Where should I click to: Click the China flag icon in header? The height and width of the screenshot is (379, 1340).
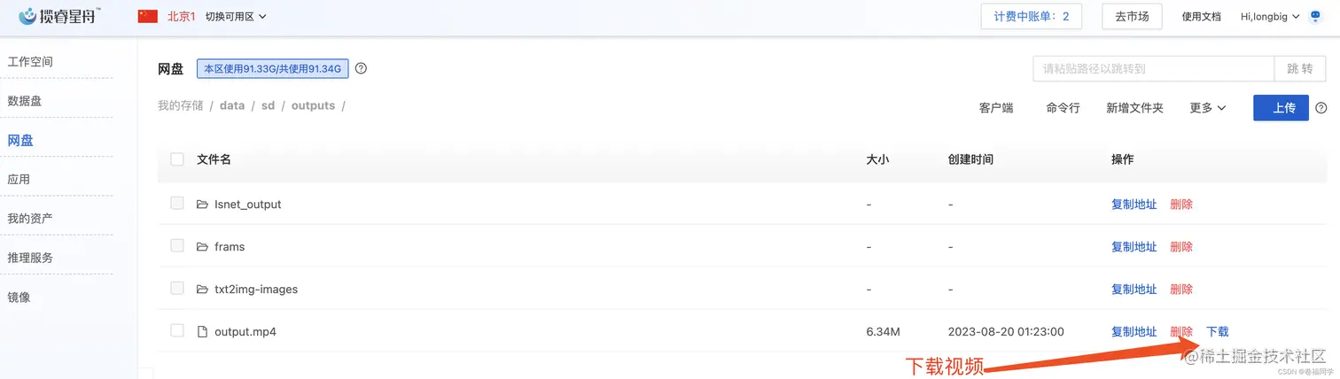pyautogui.click(x=148, y=16)
